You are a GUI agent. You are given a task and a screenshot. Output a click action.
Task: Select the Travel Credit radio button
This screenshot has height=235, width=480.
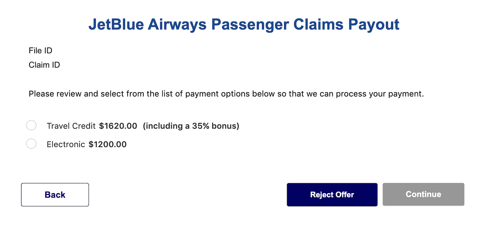pos(31,125)
